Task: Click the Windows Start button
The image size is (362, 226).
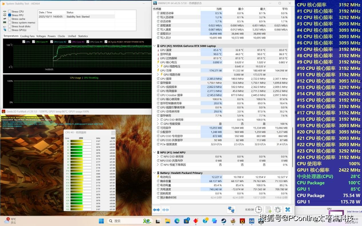Action: point(101,221)
